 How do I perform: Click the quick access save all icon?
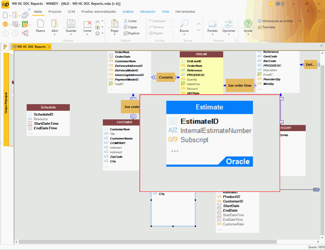pos(25,15)
